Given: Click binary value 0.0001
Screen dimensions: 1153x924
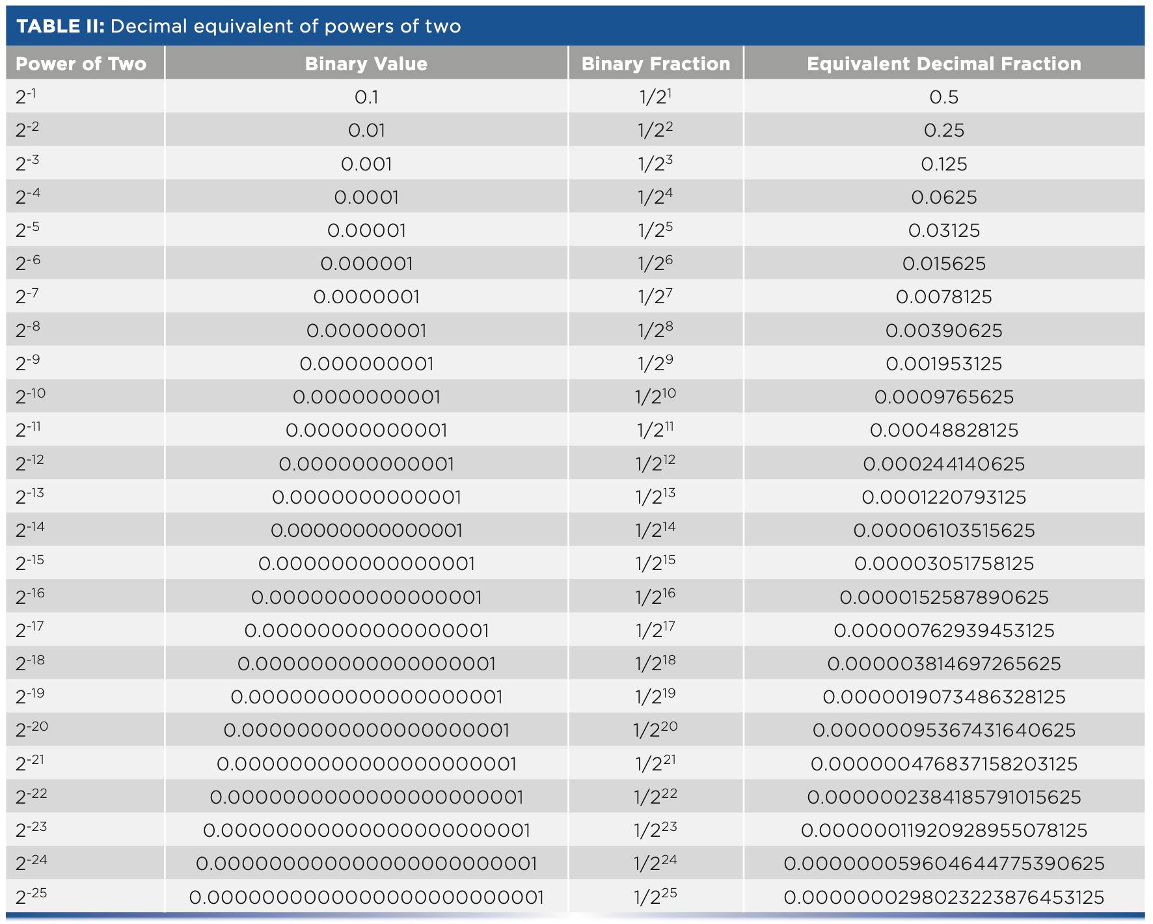Looking at the screenshot, I should click(366, 197).
